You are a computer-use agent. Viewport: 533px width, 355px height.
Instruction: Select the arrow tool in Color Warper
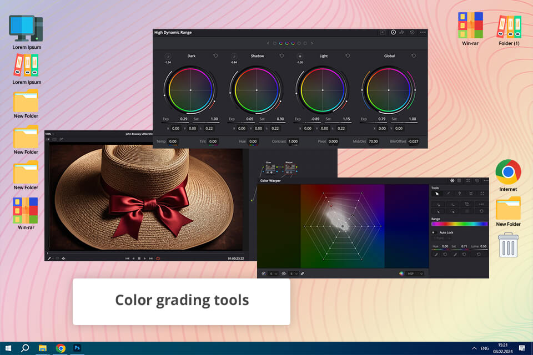click(437, 194)
